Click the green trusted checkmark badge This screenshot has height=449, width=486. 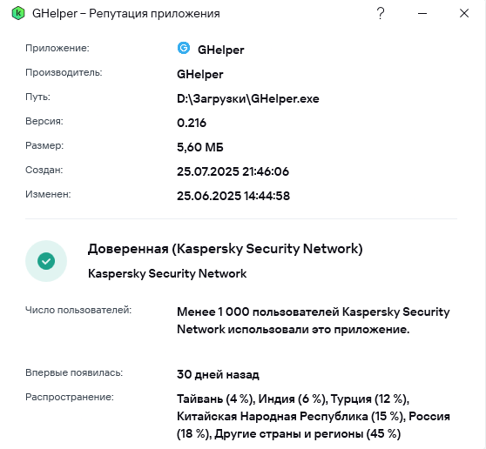pyautogui.click(x=46, y=261)
